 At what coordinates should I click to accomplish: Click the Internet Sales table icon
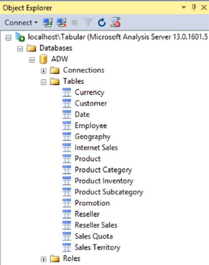click(x=67, y=148)
